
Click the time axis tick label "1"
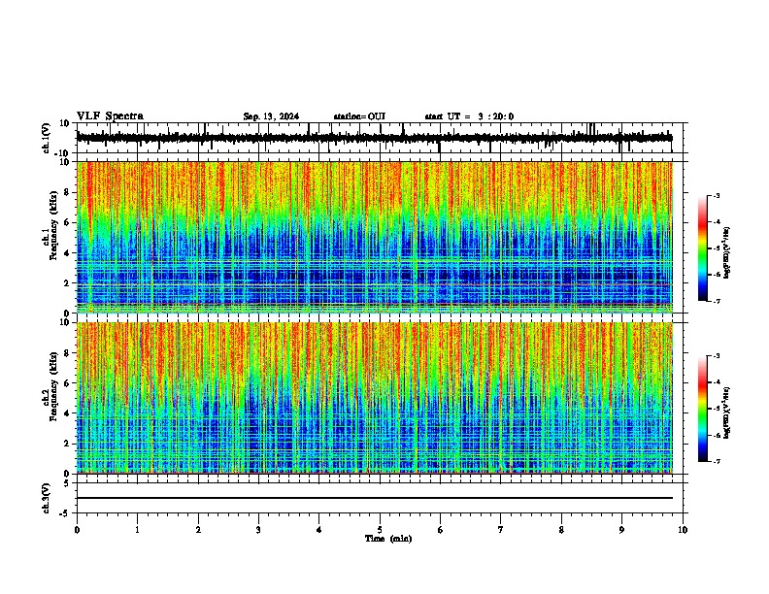137,530
